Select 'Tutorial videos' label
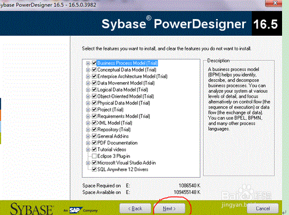The height and width of the screenshot is (215, 289). 112,149
